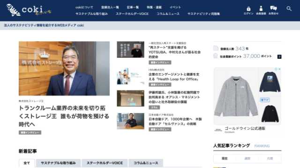Select the 全て tab under 新着記事
Viewport: 300px width, 168px height.
pyautogui.click(x=27, y=163)
